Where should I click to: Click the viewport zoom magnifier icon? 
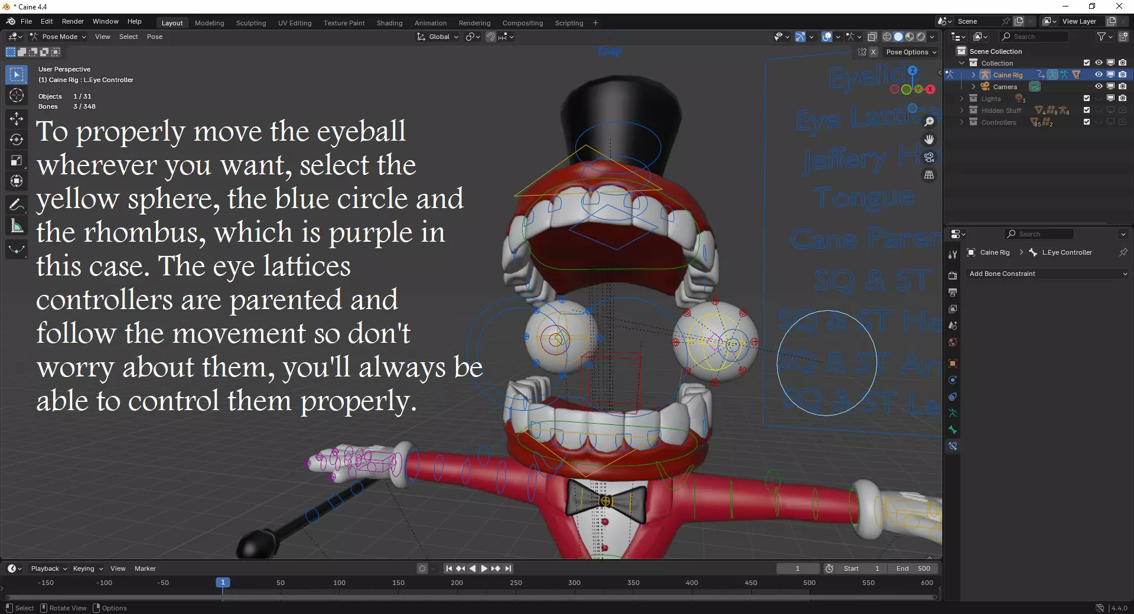929,122
